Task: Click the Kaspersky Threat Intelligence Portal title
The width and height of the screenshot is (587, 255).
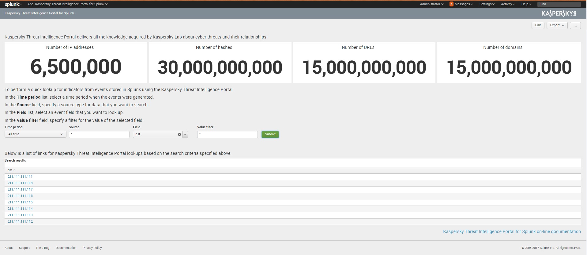Action: 39,13
